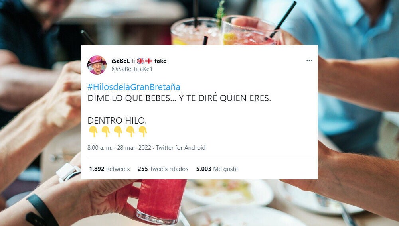View the 255 Tweets citados list
Screen dimensions: 399x226
click(163, 169)
